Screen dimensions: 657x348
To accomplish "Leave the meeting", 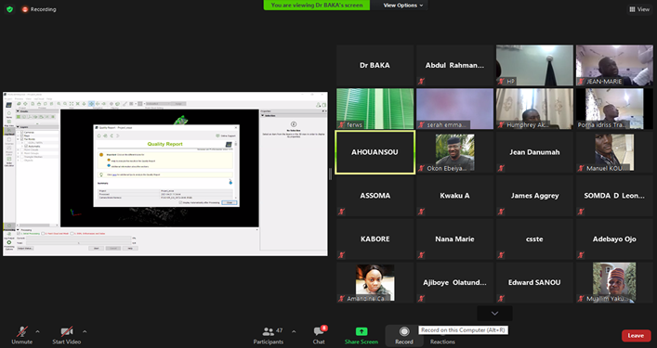I will 636,335.
